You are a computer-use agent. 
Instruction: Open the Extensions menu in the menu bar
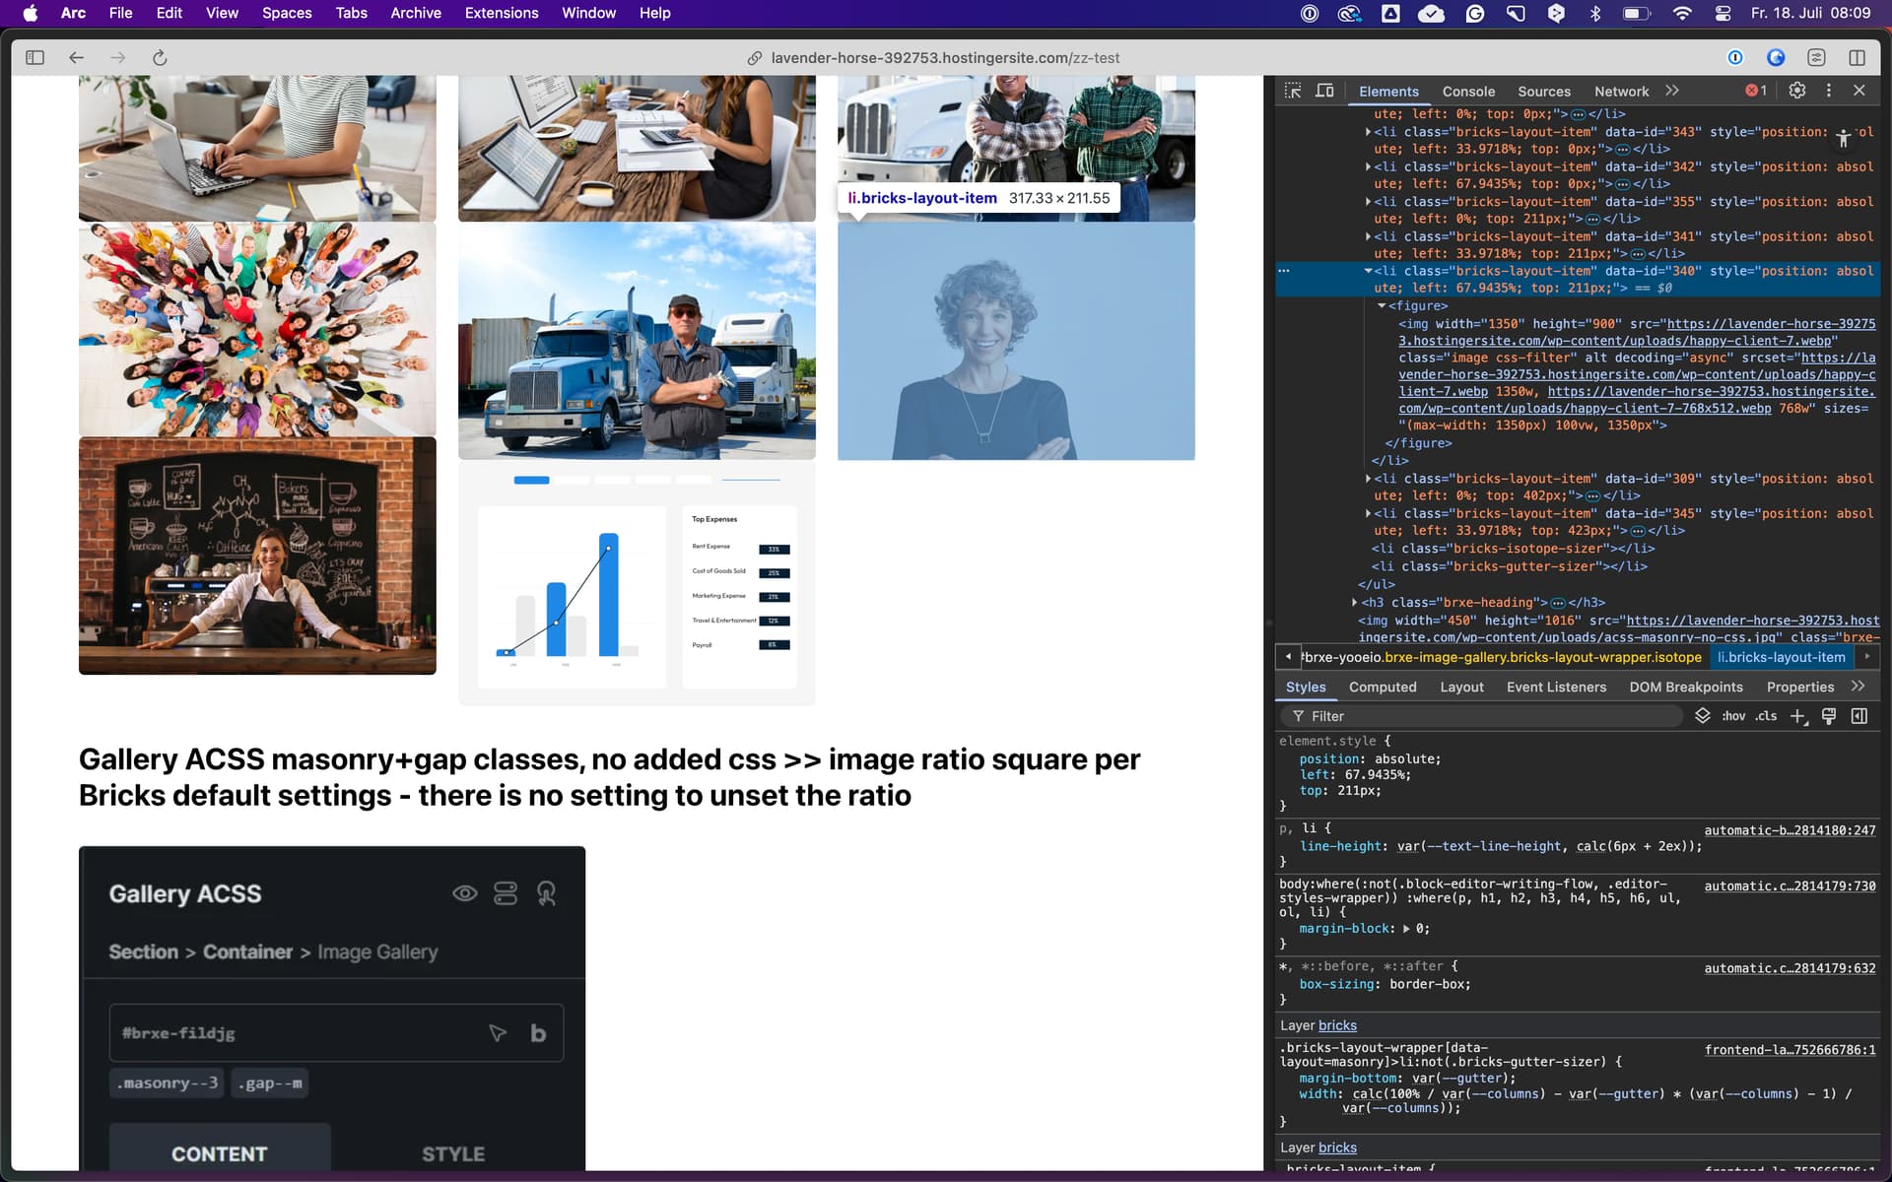click(x=502, y=13)
